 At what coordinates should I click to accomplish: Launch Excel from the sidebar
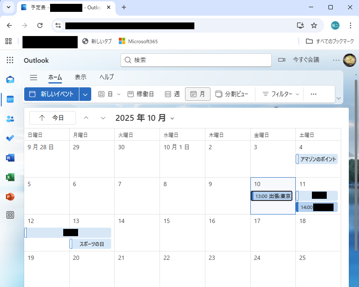click(x=10, y=177)
